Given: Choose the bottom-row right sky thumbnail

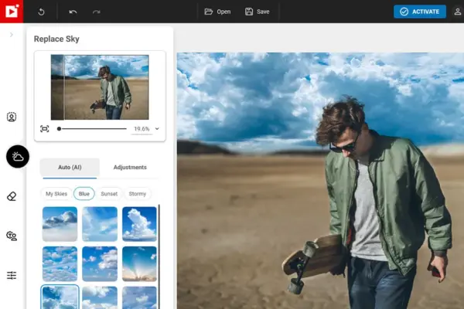Looking at the screenshot, I should (x=139, y=297).
